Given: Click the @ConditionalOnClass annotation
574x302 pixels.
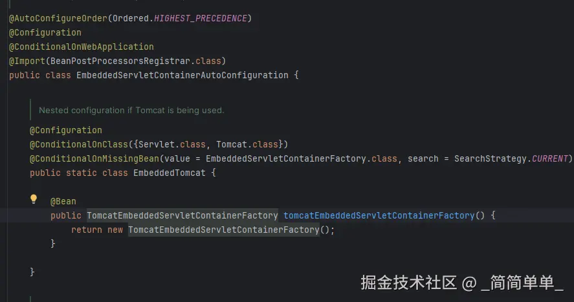Looking at the screenshot, I should (x=78, y=144).
